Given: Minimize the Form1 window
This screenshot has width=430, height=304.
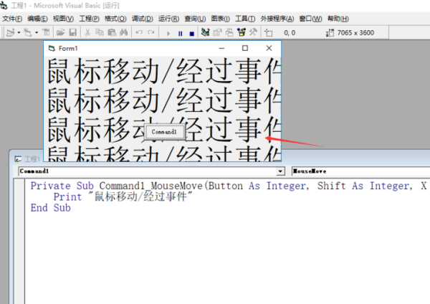Looking at the screenshot, I should pyautogui.click(x=221, y=48).
